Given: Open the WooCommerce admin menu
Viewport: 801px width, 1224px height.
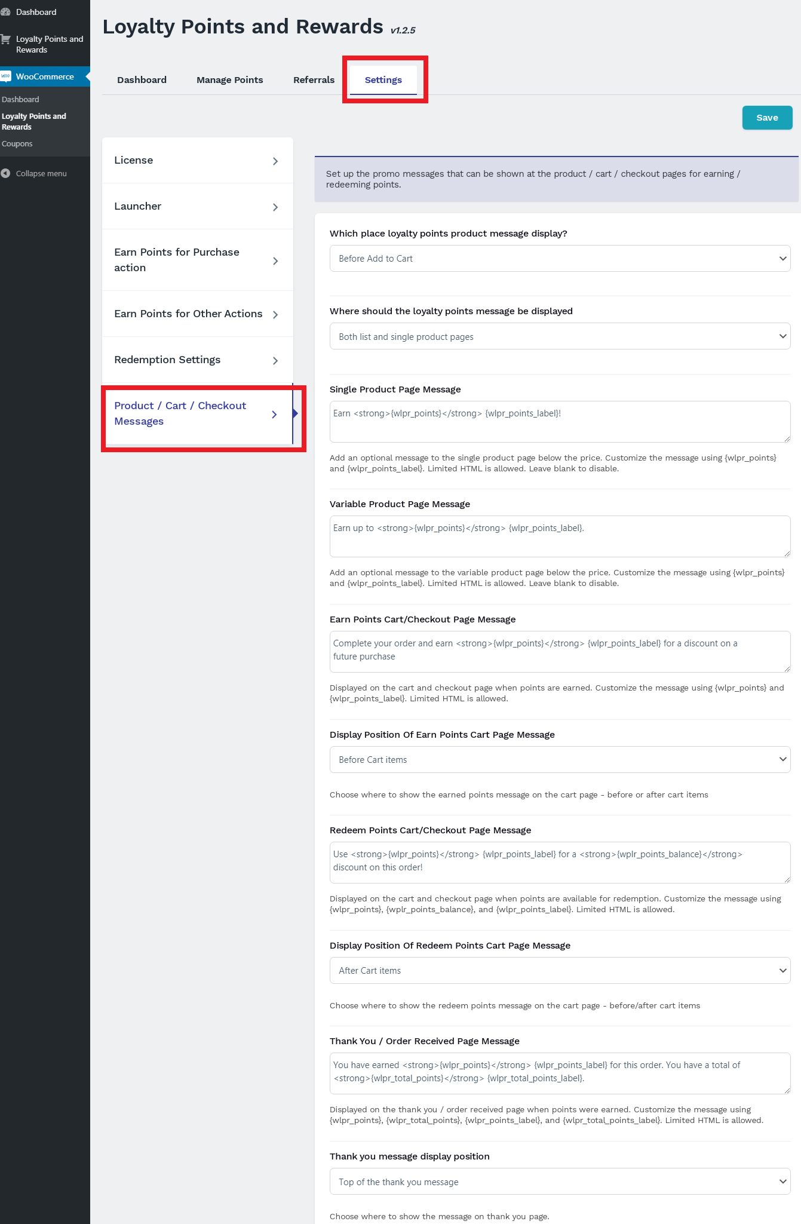Looking at the screenshot, I should [x=45, y=76].
